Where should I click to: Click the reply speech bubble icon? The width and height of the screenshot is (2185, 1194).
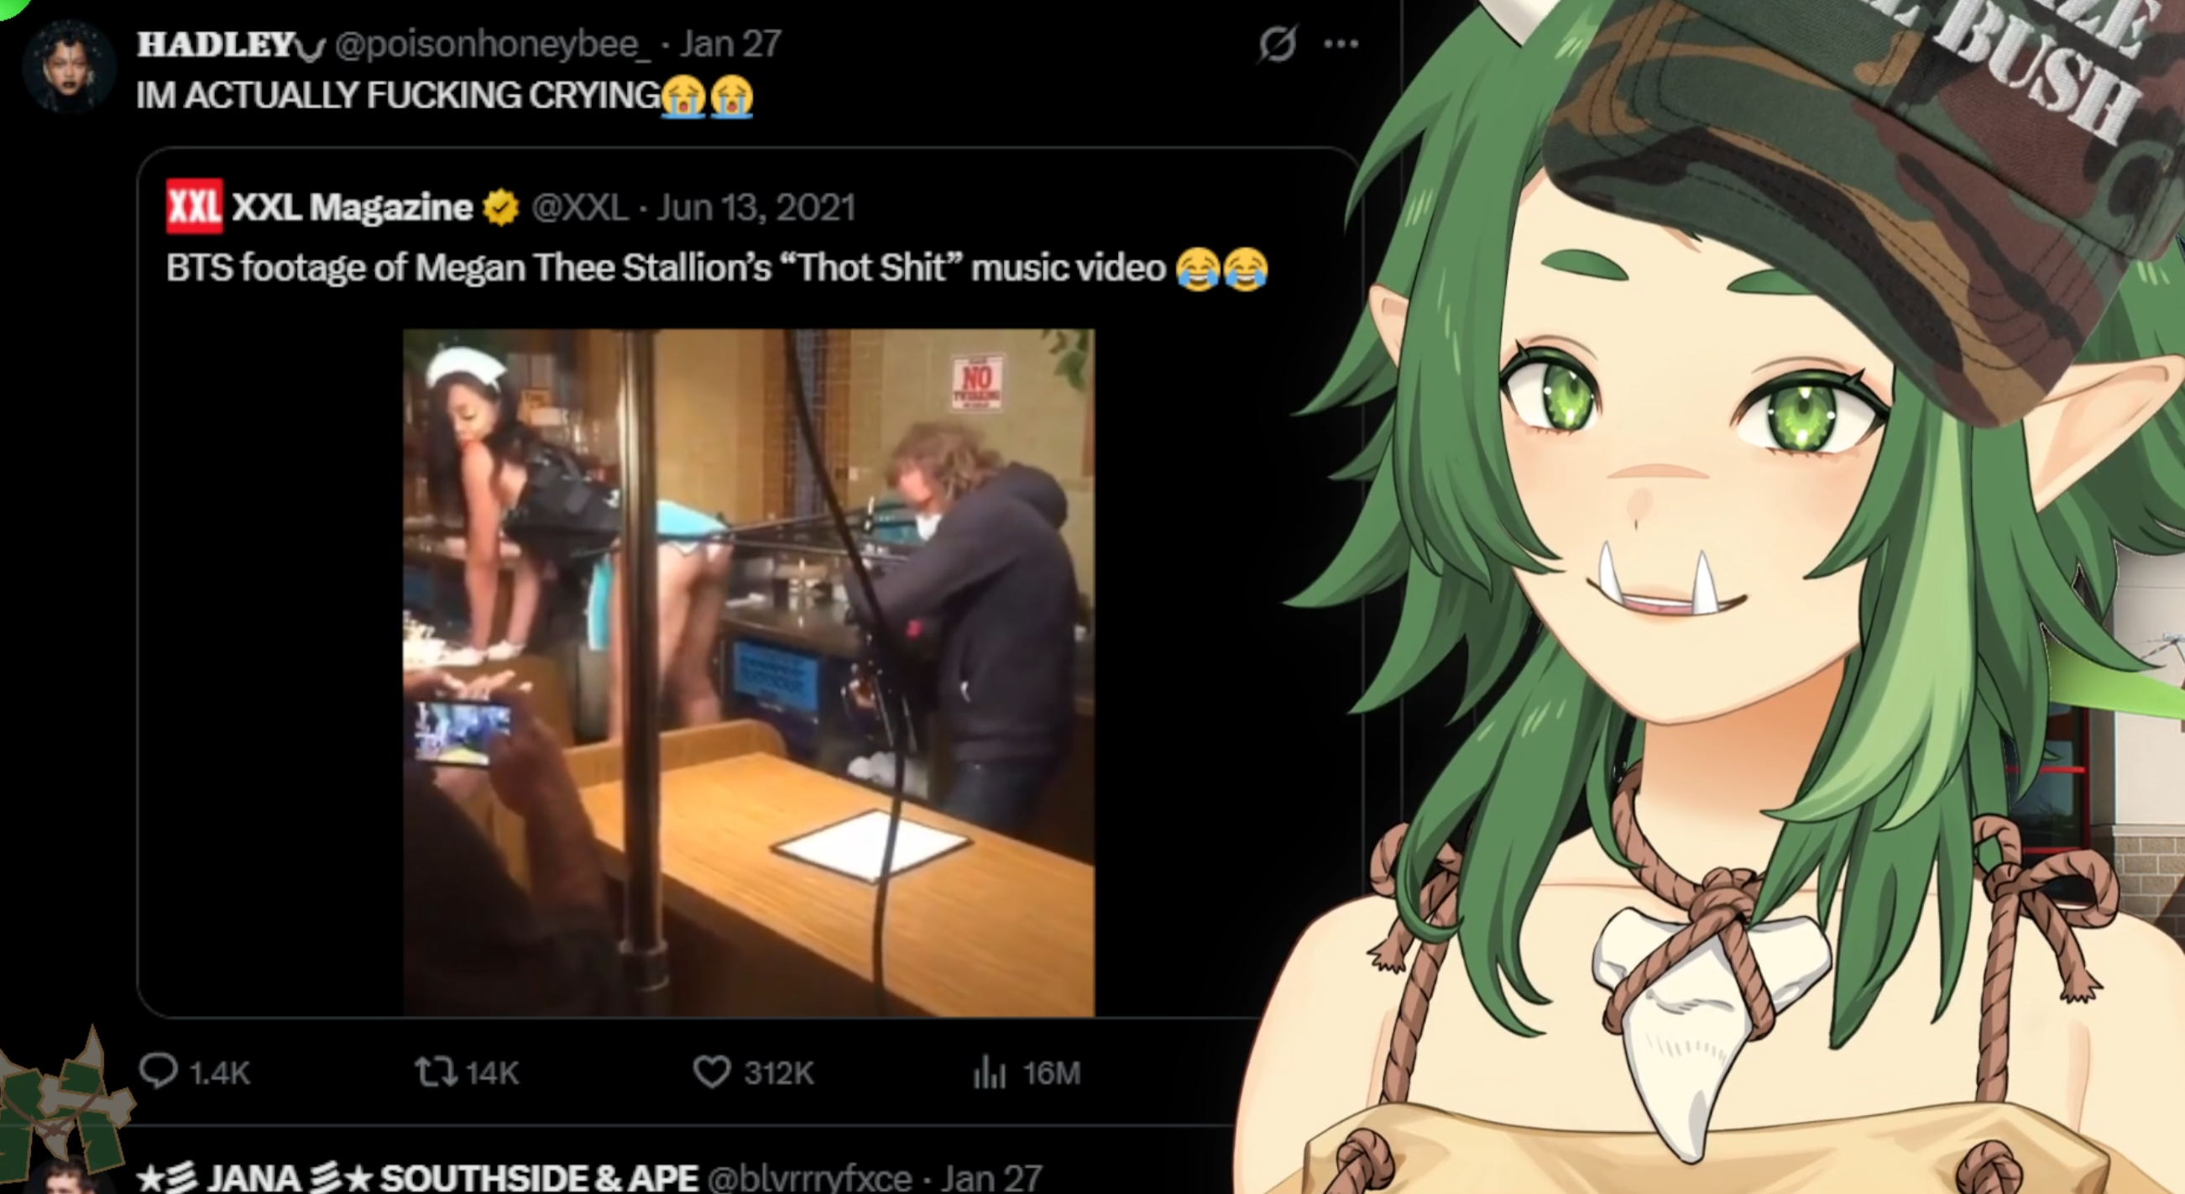pos(158,1071)
